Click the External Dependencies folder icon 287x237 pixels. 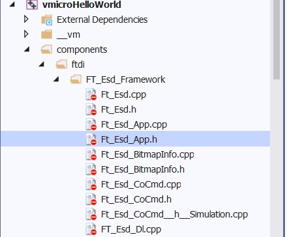click(47, 20)
